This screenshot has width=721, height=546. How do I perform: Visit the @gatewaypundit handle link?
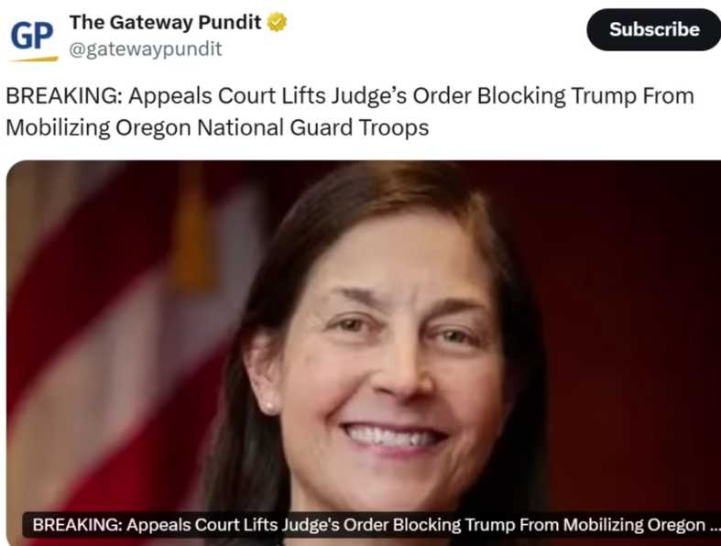click(x=146, y=49)
